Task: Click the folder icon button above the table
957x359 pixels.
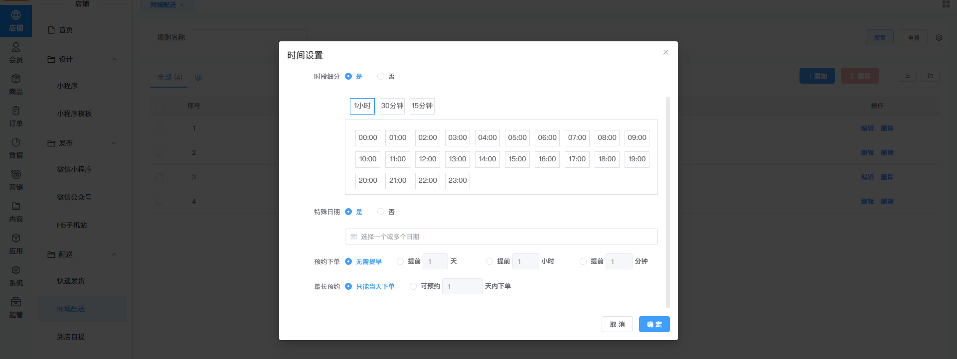Action: tap(930, 76)
